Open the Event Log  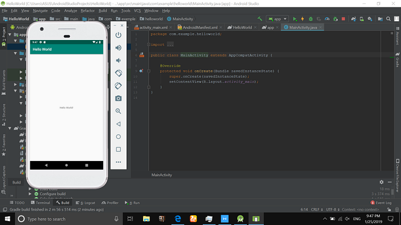tap(381, 203)
